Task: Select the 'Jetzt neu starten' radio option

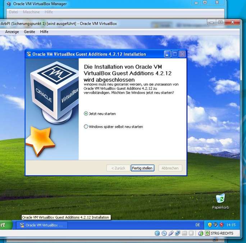Action: click(100, 113)
